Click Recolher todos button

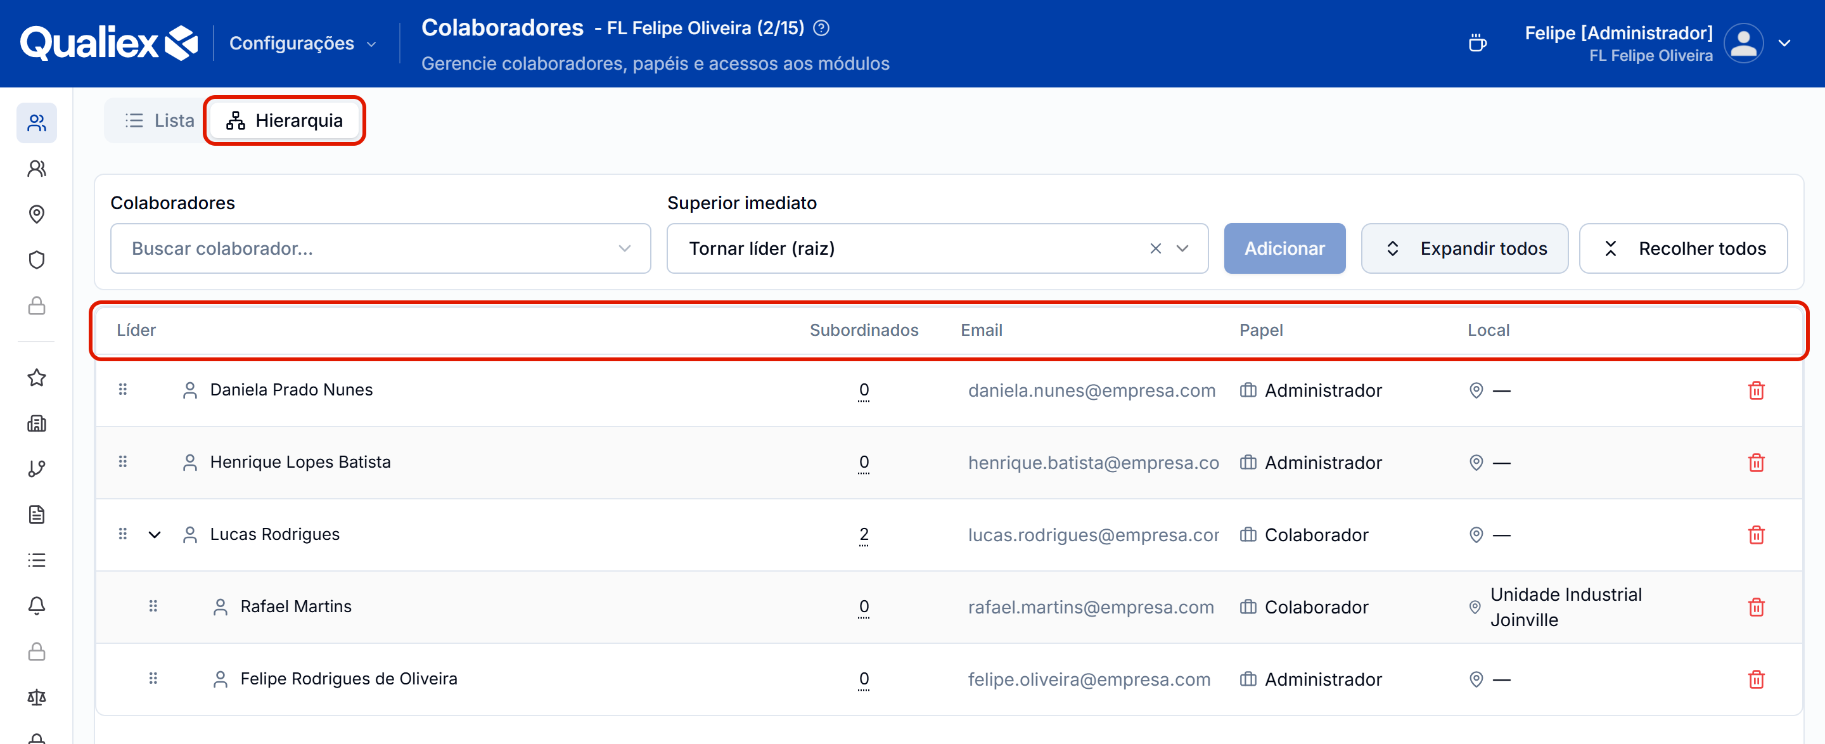coord(1682,248)
